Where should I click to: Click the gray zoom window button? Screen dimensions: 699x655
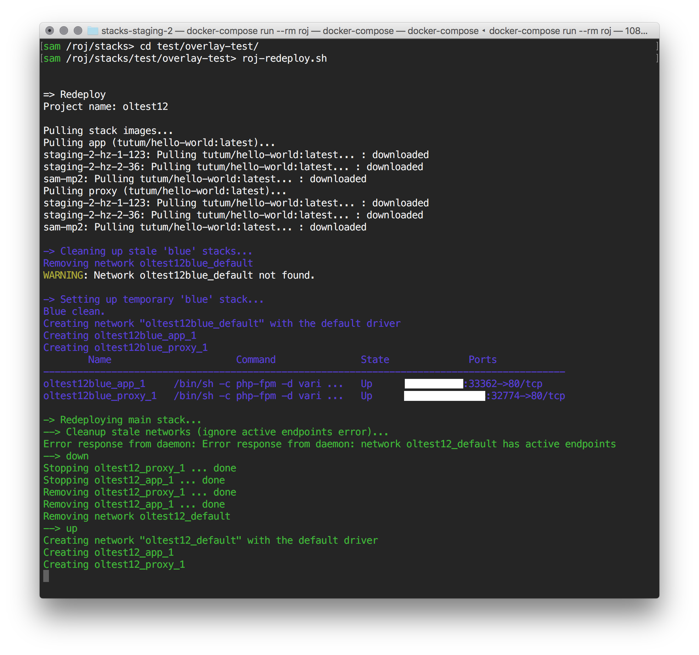point(78,31)
